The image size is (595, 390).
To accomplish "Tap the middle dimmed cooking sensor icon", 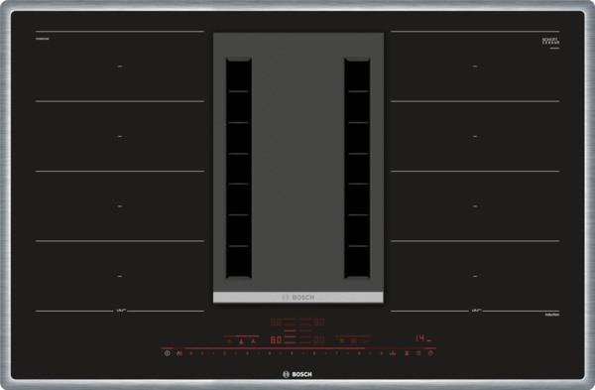I will (353, 341).
